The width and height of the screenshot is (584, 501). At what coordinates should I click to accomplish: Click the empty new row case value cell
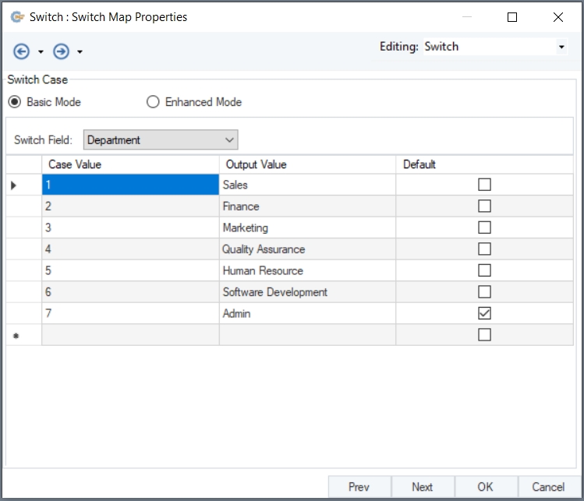(130, 335)
